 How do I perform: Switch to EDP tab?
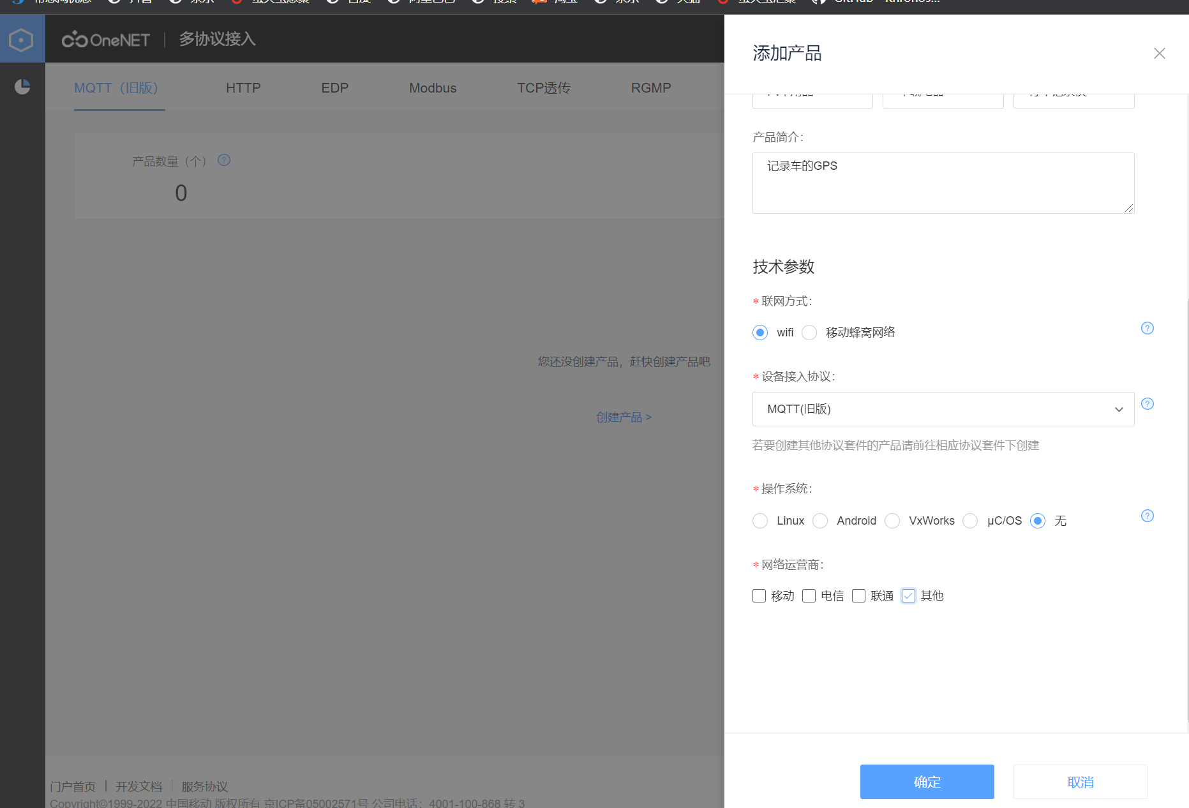335,88
